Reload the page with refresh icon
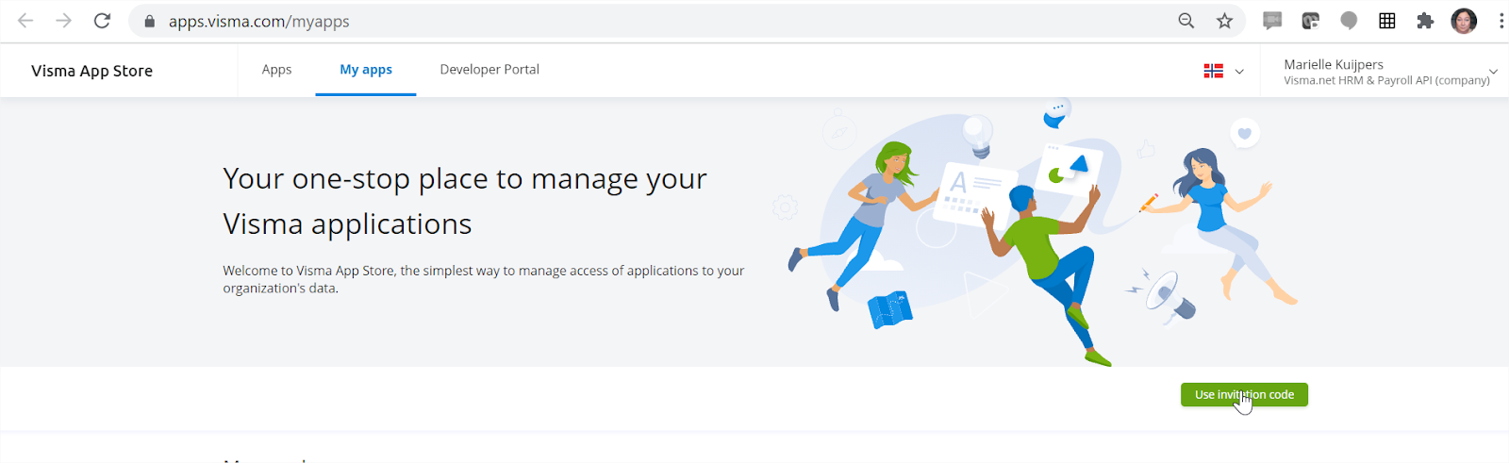The height and width of the screenshot is (463, 1509). pos(102,21)
